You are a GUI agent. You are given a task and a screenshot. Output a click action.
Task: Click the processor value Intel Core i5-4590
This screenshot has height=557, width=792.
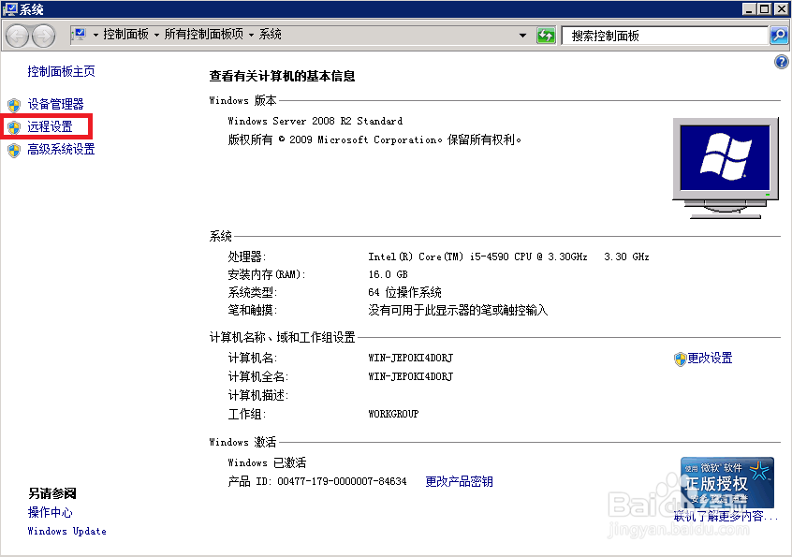(508, 257)
